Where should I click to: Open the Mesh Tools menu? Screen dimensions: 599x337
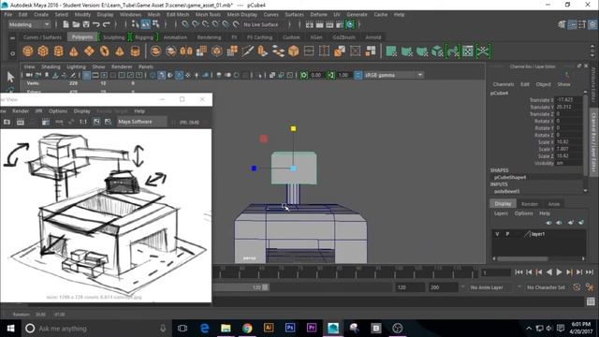[x=208, y=15]
